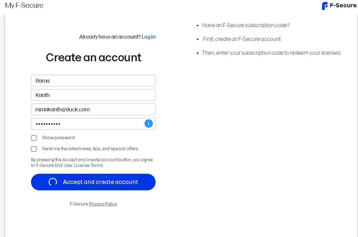This screenshot has width=358, height=237.
Task: Open the Log in link
Action: [x=148, y=37]
